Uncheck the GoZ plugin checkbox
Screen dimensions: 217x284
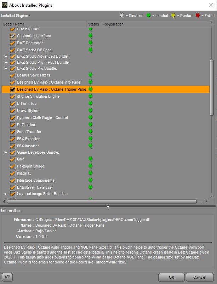tap(12, 159)
